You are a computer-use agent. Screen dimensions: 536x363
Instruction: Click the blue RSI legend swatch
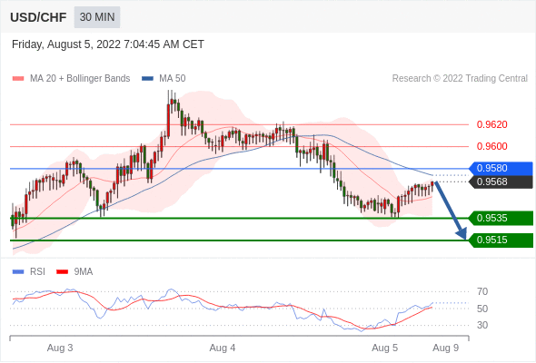point(18,272)
